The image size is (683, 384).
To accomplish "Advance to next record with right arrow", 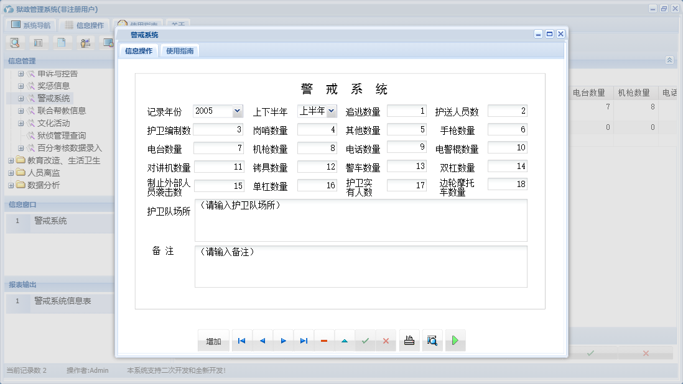I will 283,341.
